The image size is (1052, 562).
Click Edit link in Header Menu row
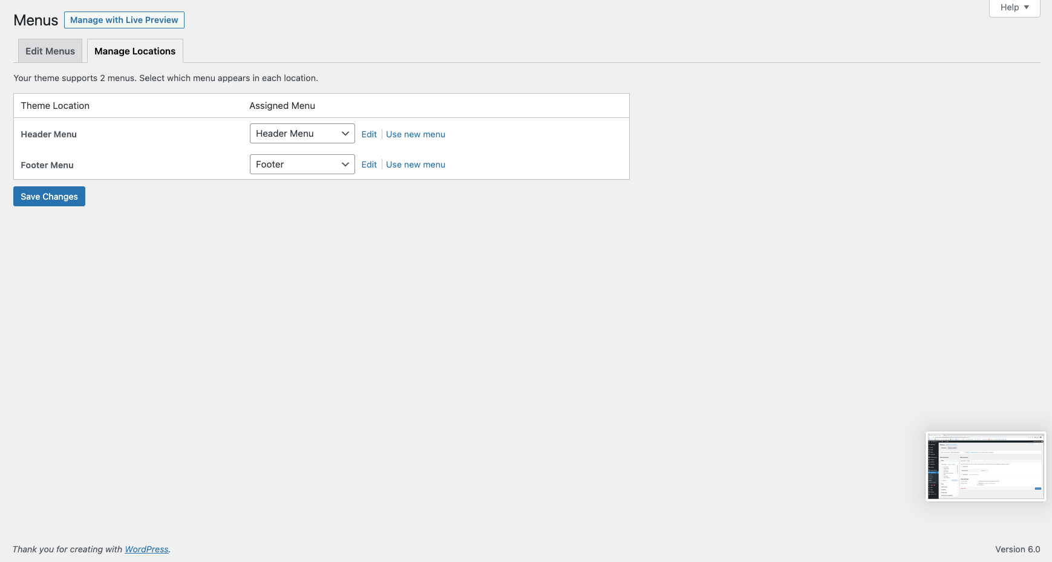click(369, 134)
